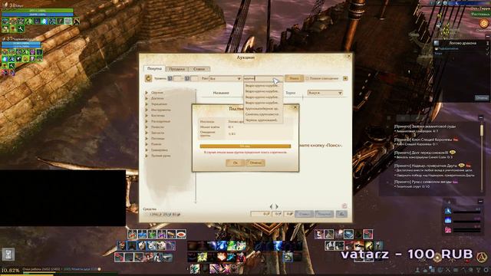Open the Ранг dropdown showing Все
491x276 pixels.
coord(225,78)
